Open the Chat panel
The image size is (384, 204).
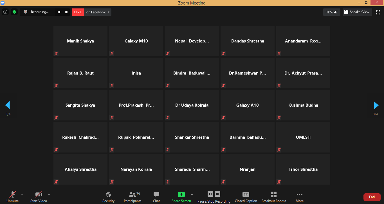(x=156, y=197)
